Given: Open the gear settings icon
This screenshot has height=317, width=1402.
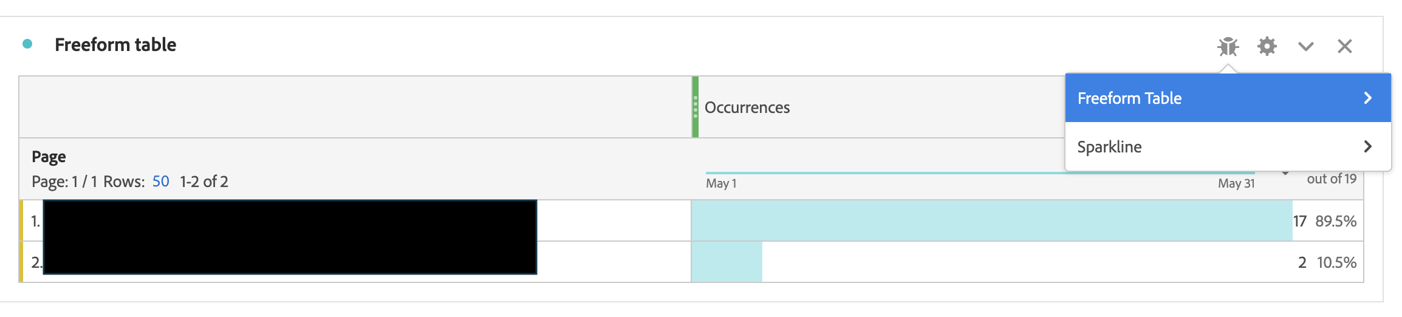Looking at the screenshot, I should [1267, 46].
